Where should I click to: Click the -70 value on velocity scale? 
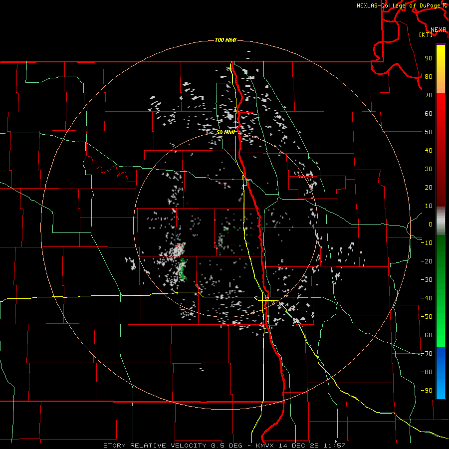pos(427,354)
